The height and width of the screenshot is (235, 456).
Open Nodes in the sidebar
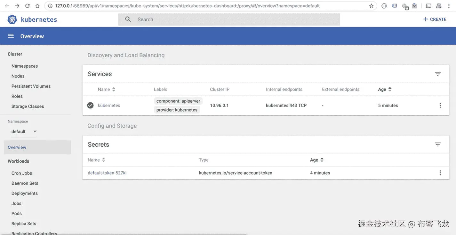[x=18, y=76]
